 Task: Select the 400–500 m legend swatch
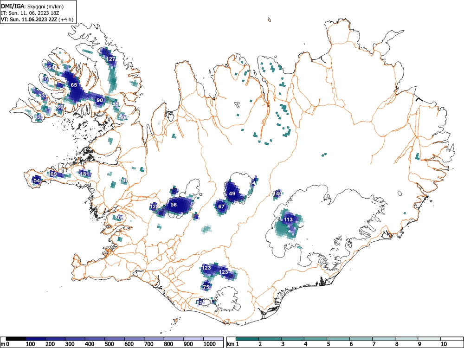click(95, 339)
